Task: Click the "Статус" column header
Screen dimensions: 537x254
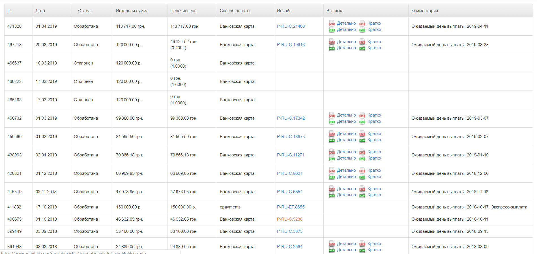Action: point(85,11)
